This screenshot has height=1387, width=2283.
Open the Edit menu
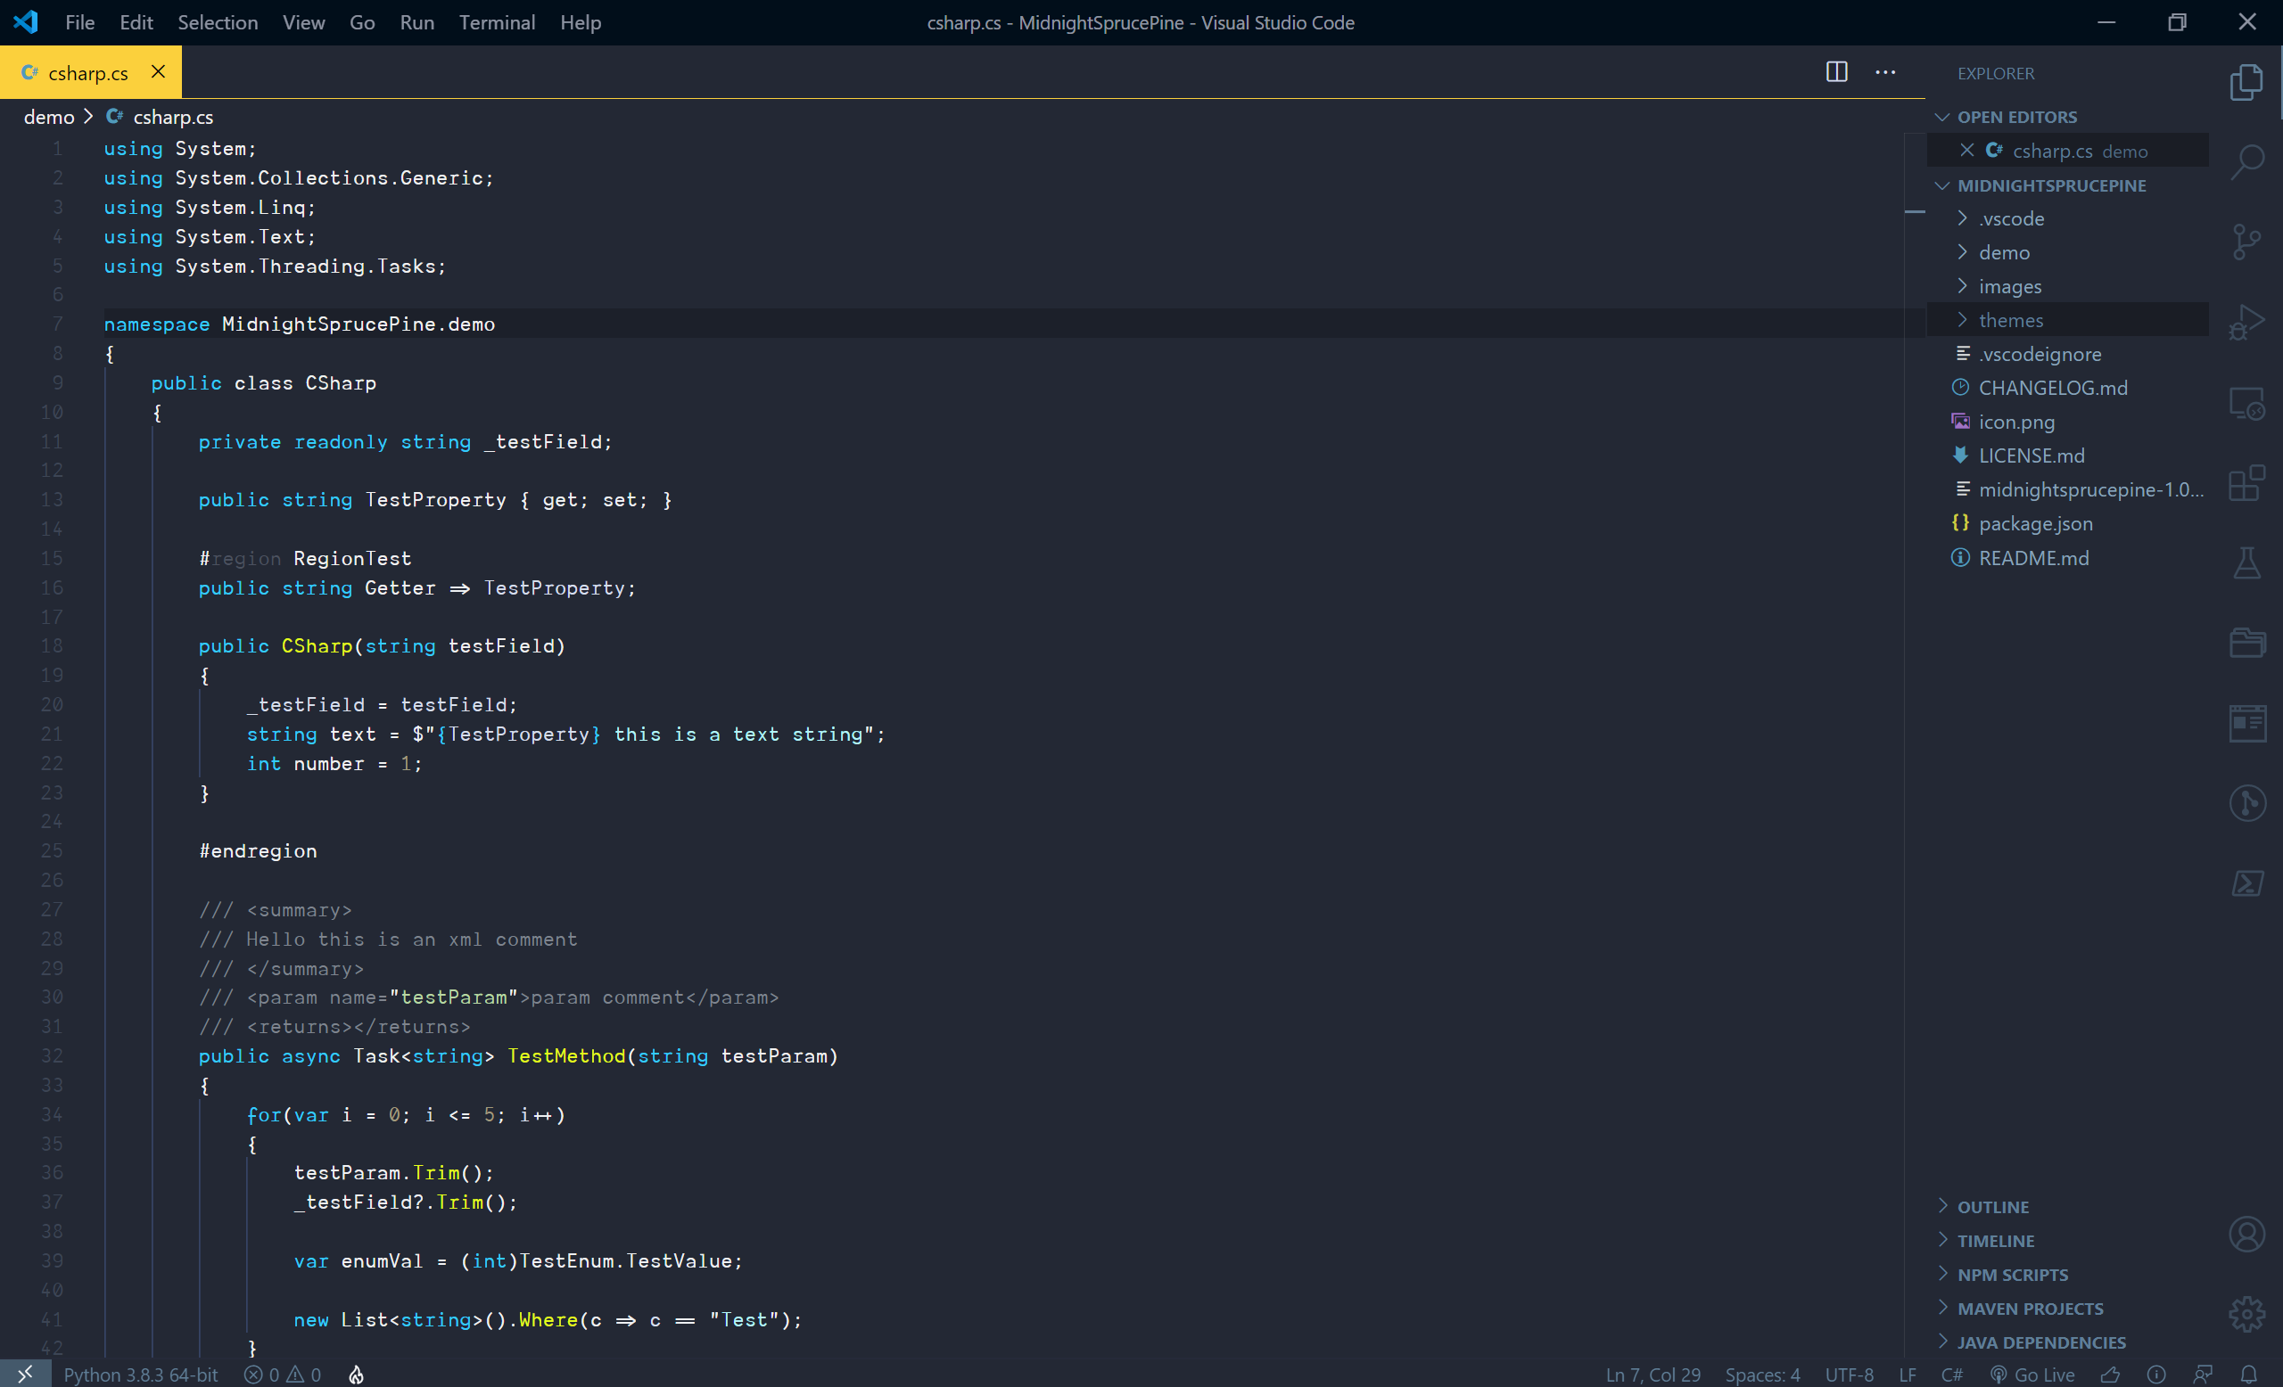pyautogui.click(x=136, y=22)
